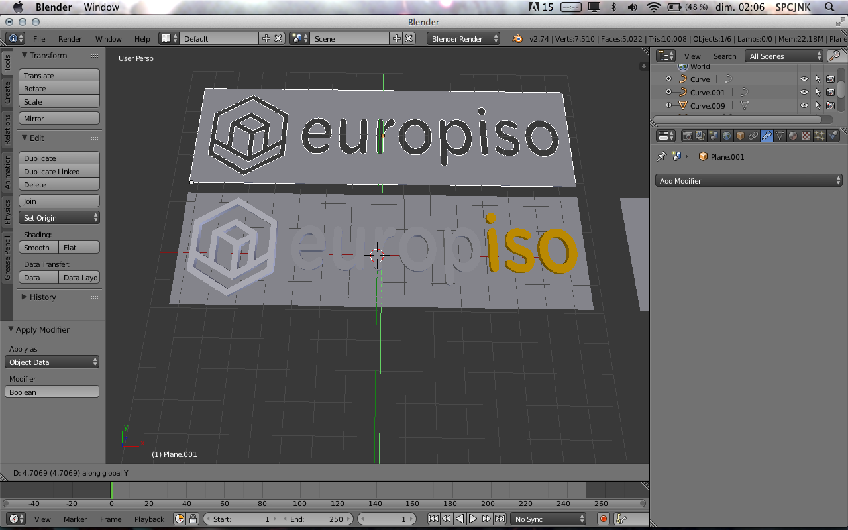Open the Add Modifier dropdown
Screen dimensions: 848x530
(x=749, y=181)
